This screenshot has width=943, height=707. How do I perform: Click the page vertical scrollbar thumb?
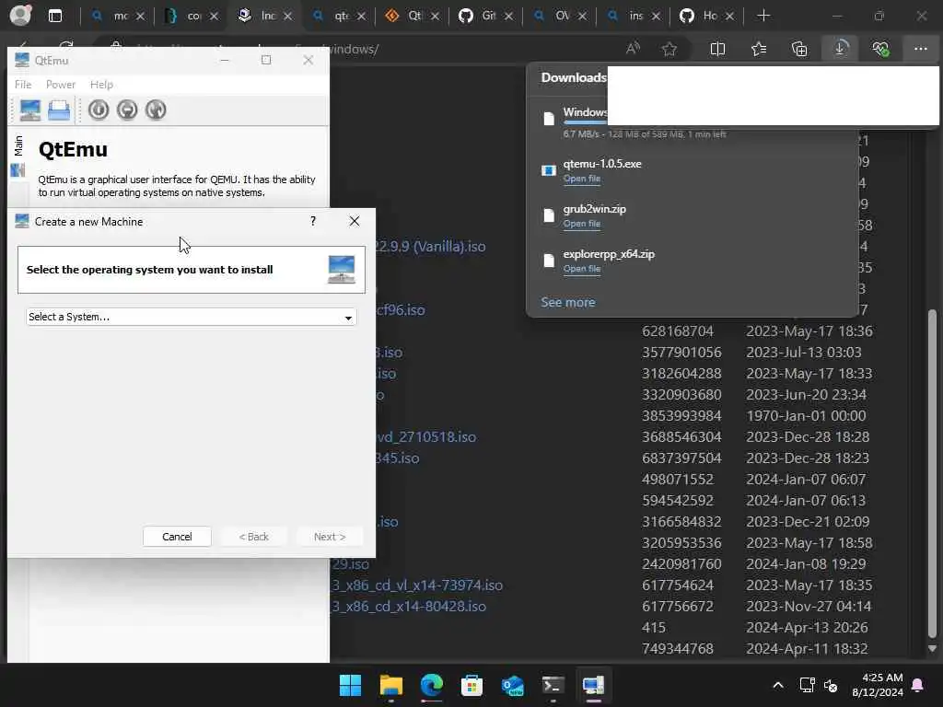[x=932, y=473]
